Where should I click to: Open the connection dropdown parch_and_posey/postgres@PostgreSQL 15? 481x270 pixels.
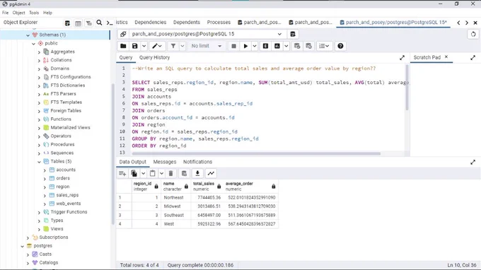coord(207,34)
